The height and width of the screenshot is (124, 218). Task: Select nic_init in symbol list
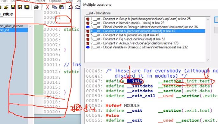pyautogui.click(x=14, y=30)
